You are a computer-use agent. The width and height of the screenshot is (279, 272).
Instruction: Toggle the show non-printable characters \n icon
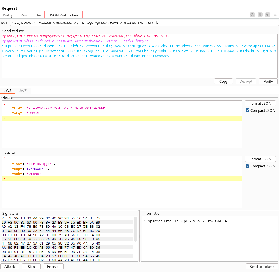pyautogui.click(x=267, y=15)
